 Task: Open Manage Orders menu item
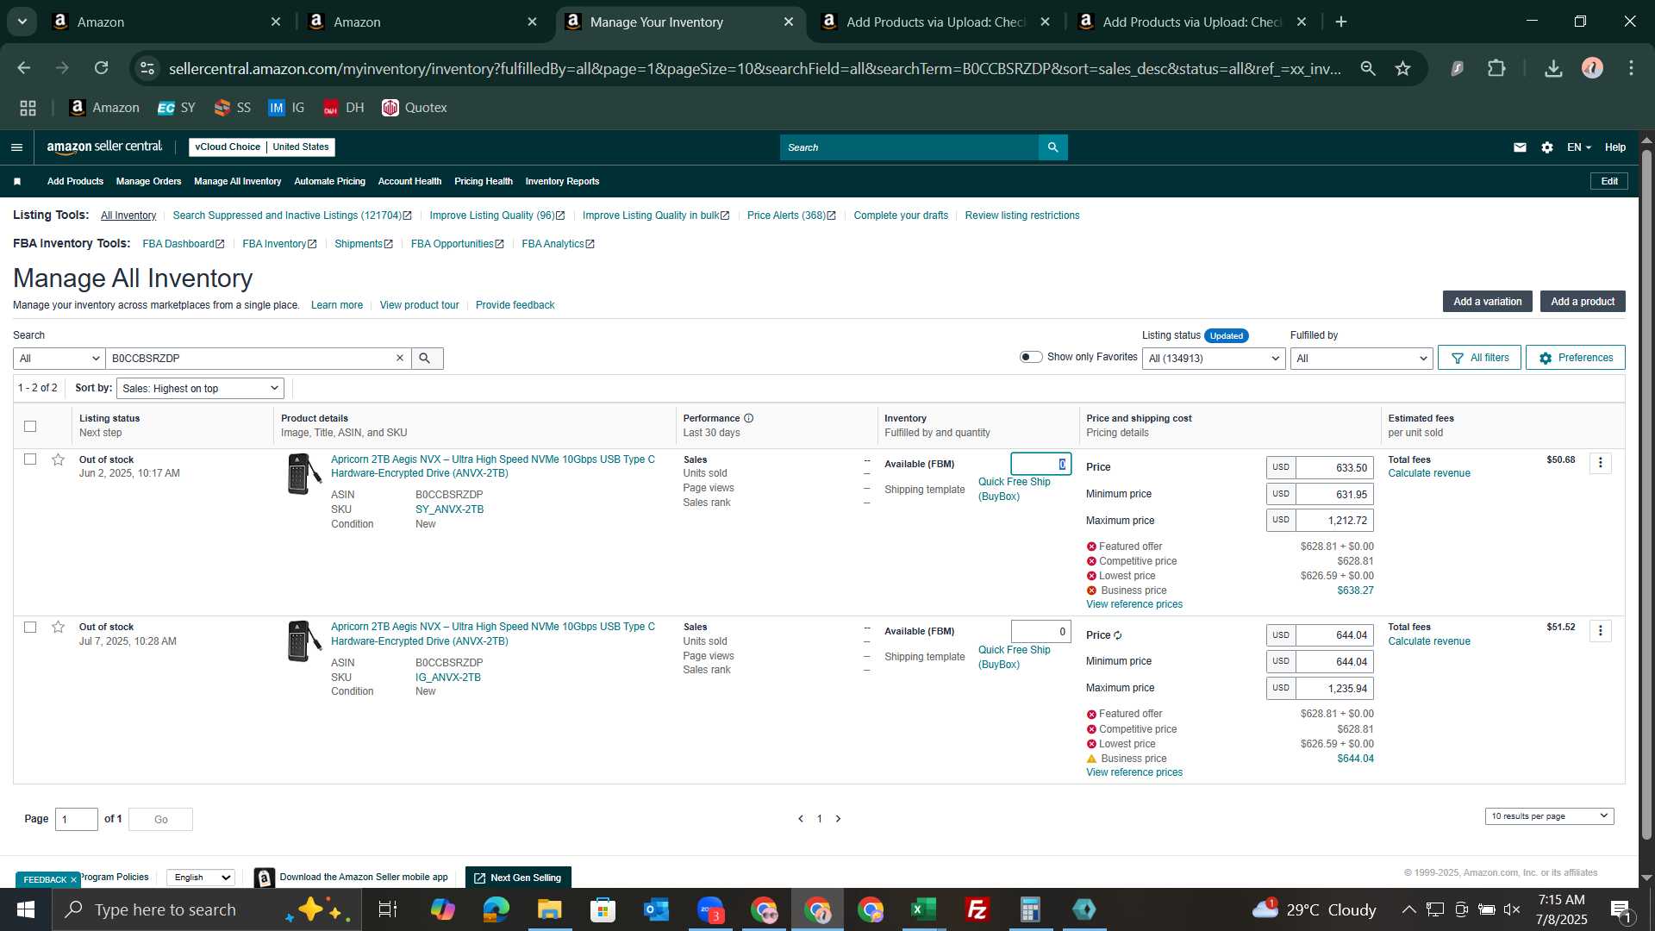(148, 181)
